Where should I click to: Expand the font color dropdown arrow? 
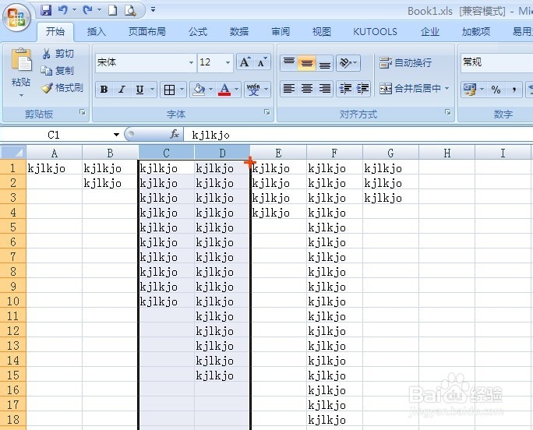click(237, 90)
